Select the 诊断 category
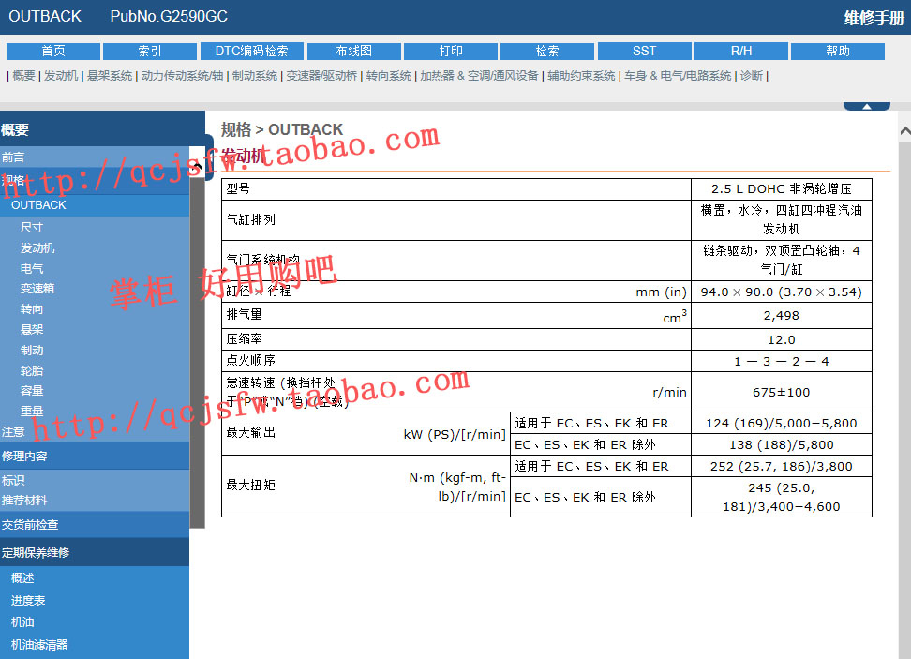911x659 pixels. tap(752, 76)
